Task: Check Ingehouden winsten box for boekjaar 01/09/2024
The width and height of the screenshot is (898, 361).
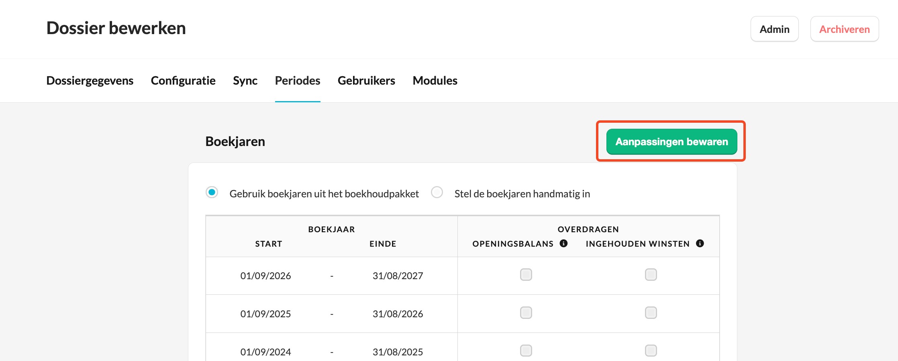Action: pos(651,351)
